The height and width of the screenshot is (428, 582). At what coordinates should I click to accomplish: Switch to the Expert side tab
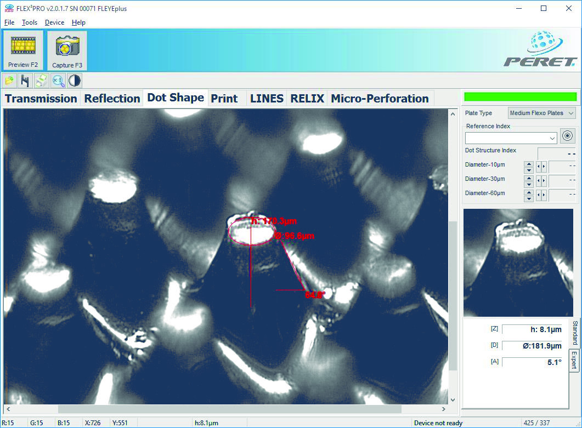574,360
